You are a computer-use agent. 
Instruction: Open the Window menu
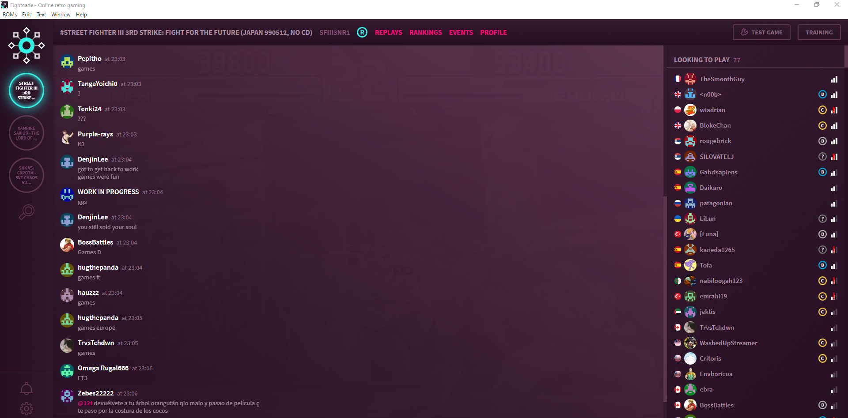point(61,15)
